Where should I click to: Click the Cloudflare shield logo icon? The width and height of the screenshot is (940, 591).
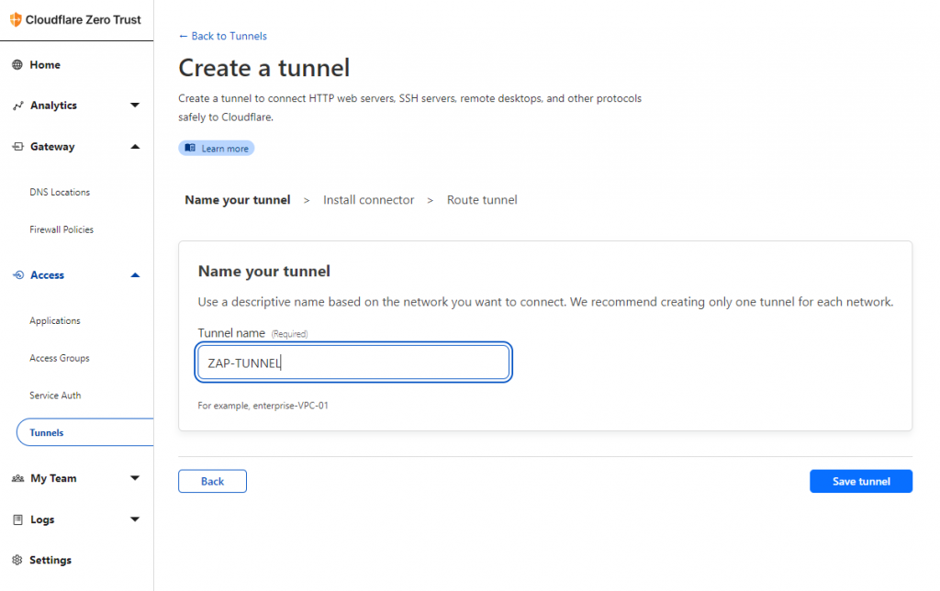pos(17,20)
